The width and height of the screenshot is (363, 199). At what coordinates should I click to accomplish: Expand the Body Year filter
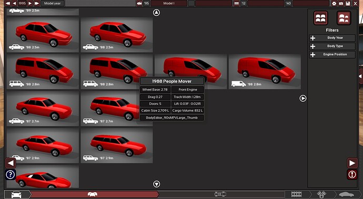click(332, 38)
